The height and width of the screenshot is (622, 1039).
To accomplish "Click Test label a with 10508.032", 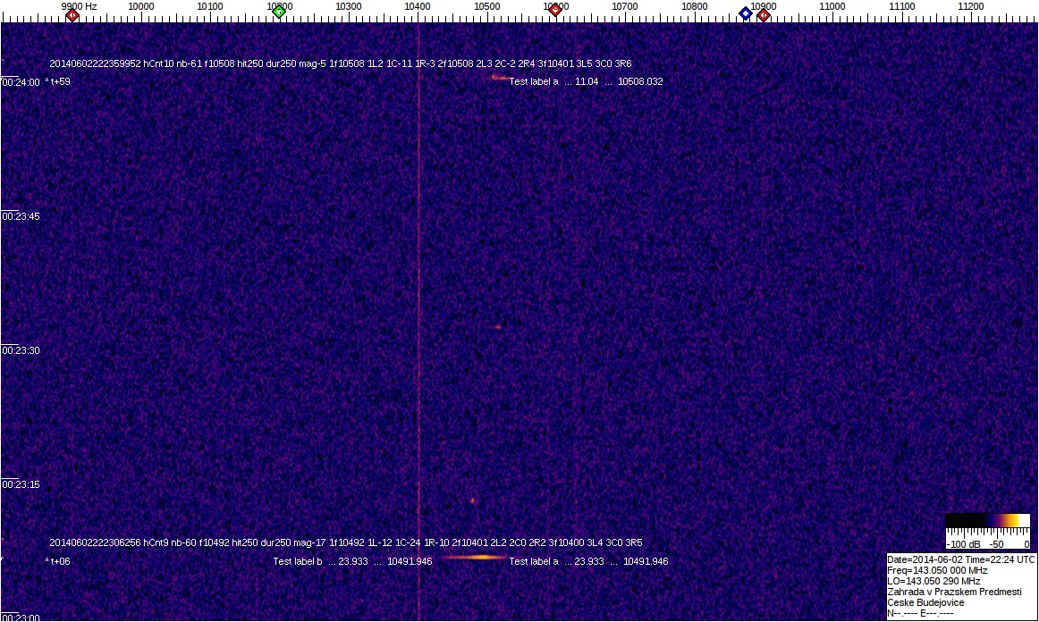I will [x=586, y=82].
